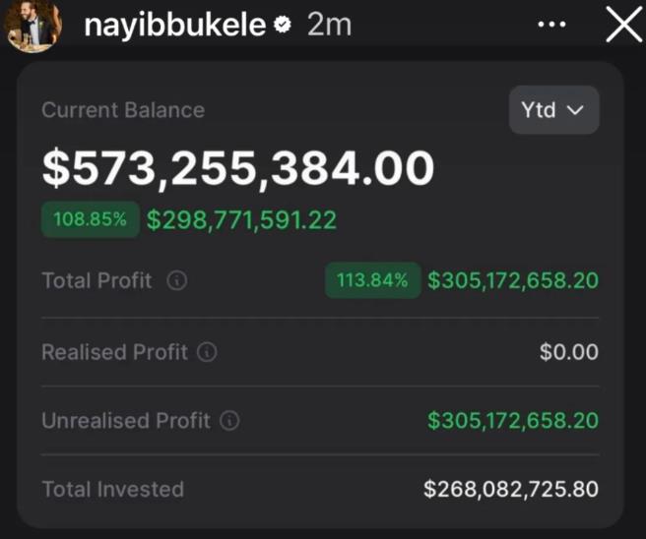Click the Realised Profit info icon
The height and width of the screenshot is (539, 646).
[x=207, y=352]
